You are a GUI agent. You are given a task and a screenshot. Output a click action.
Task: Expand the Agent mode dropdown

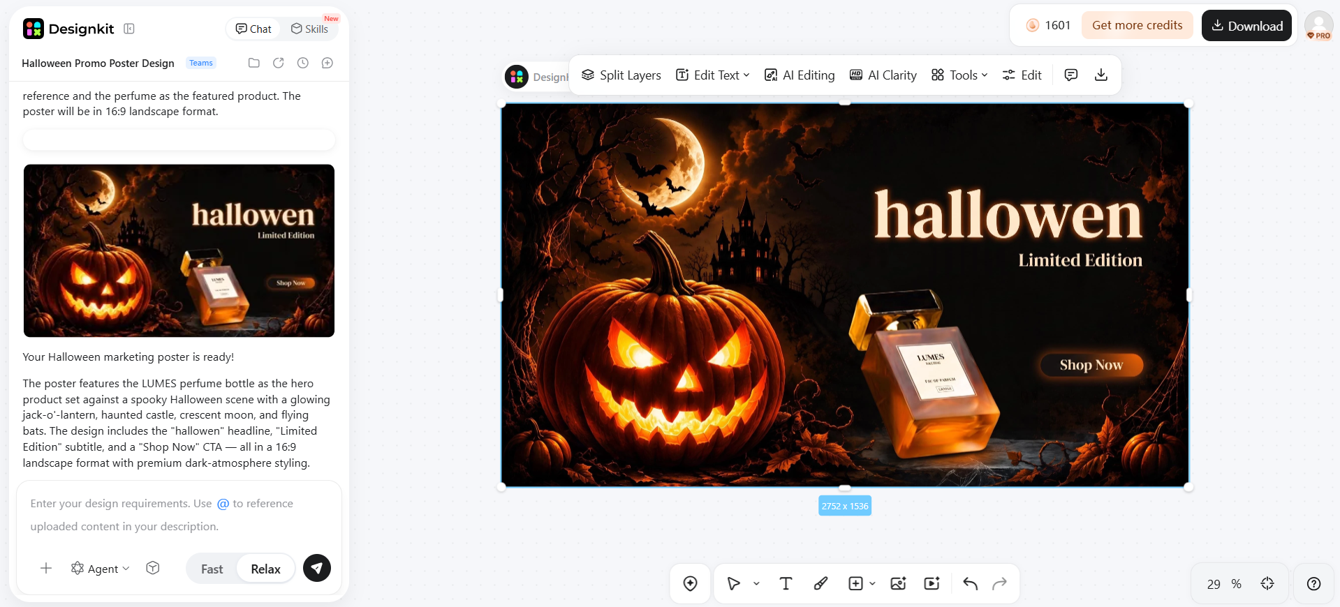[x=101, y=569]
